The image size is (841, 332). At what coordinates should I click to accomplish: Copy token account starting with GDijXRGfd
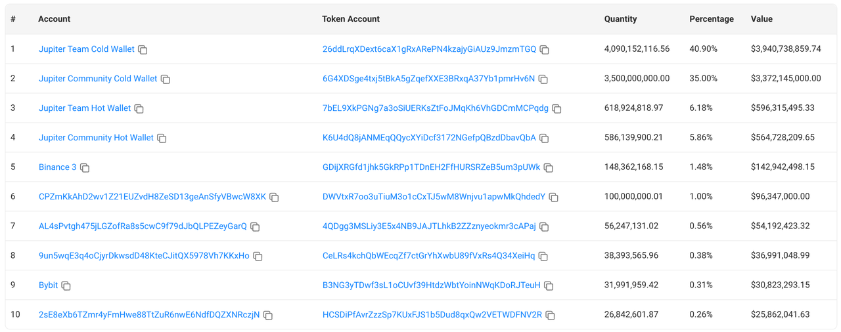tap(549, 168)
